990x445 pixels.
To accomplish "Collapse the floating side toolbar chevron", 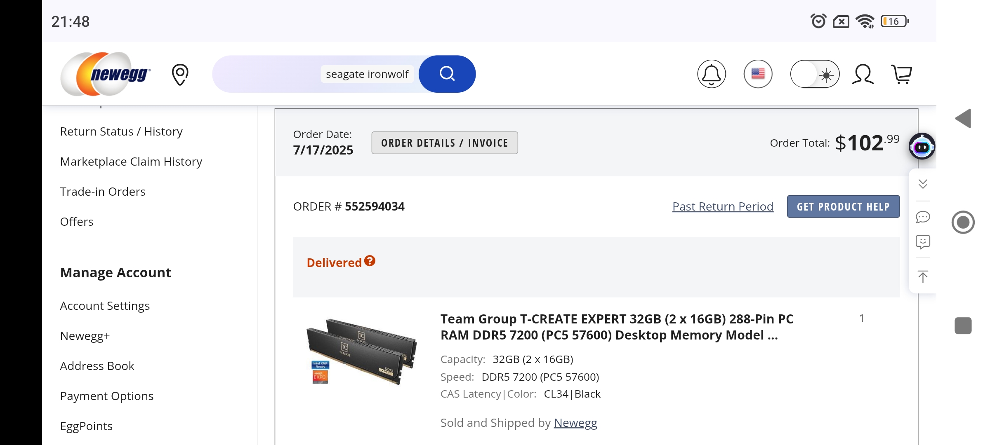I will click(923, 184).
